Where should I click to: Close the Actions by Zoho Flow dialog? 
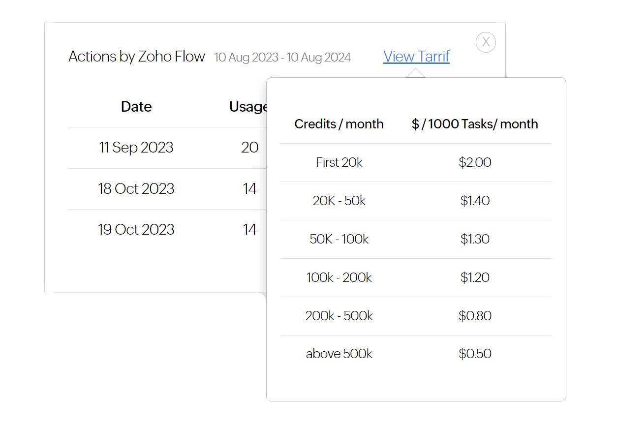[486, 42]
